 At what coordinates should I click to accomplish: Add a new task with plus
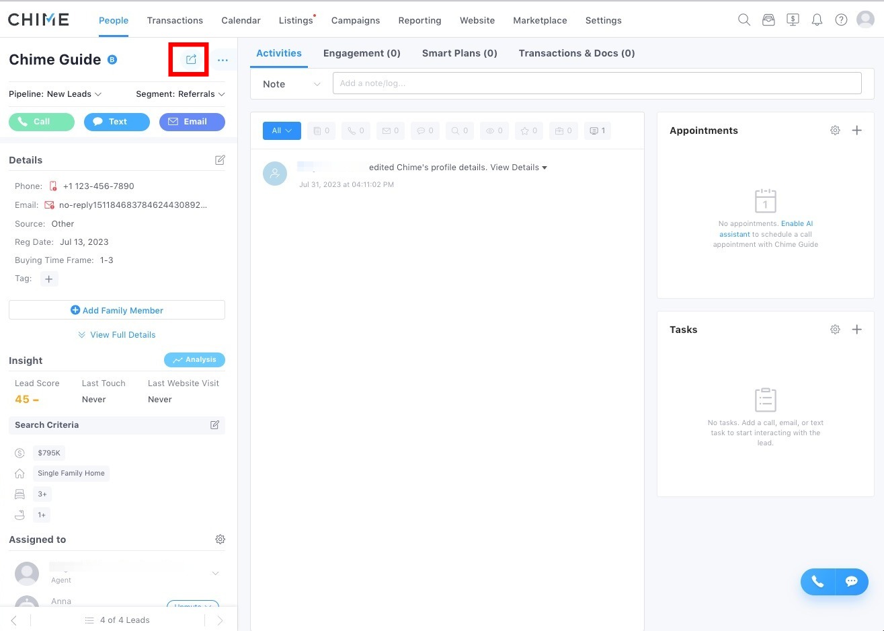857,330
